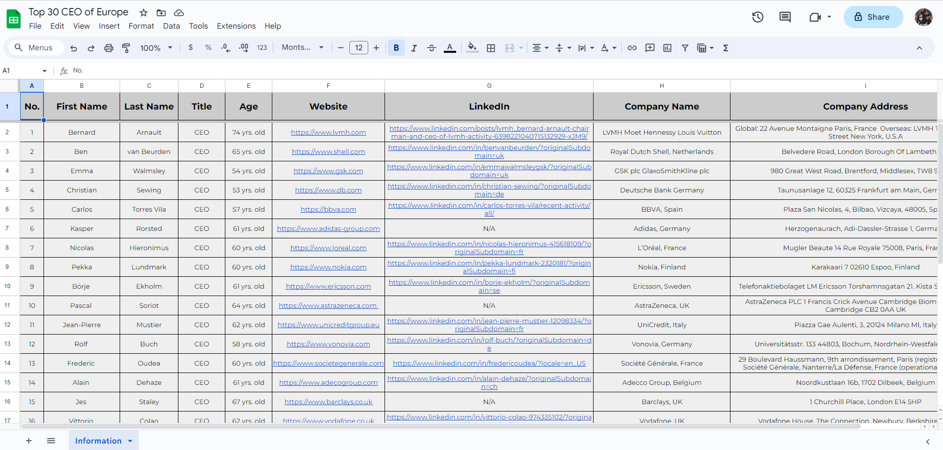Collapse the toolbar header chevron
This screenshot has width=943, height=450.
coord(919,48)
